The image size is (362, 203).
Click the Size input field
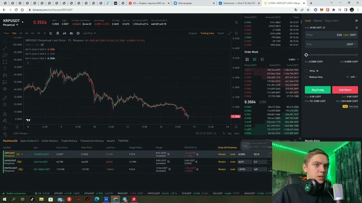(331, 44)
